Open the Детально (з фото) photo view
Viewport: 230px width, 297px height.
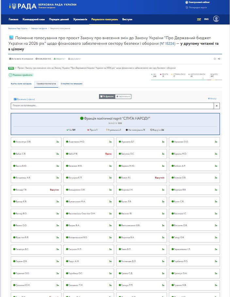[x=24, y=99]
